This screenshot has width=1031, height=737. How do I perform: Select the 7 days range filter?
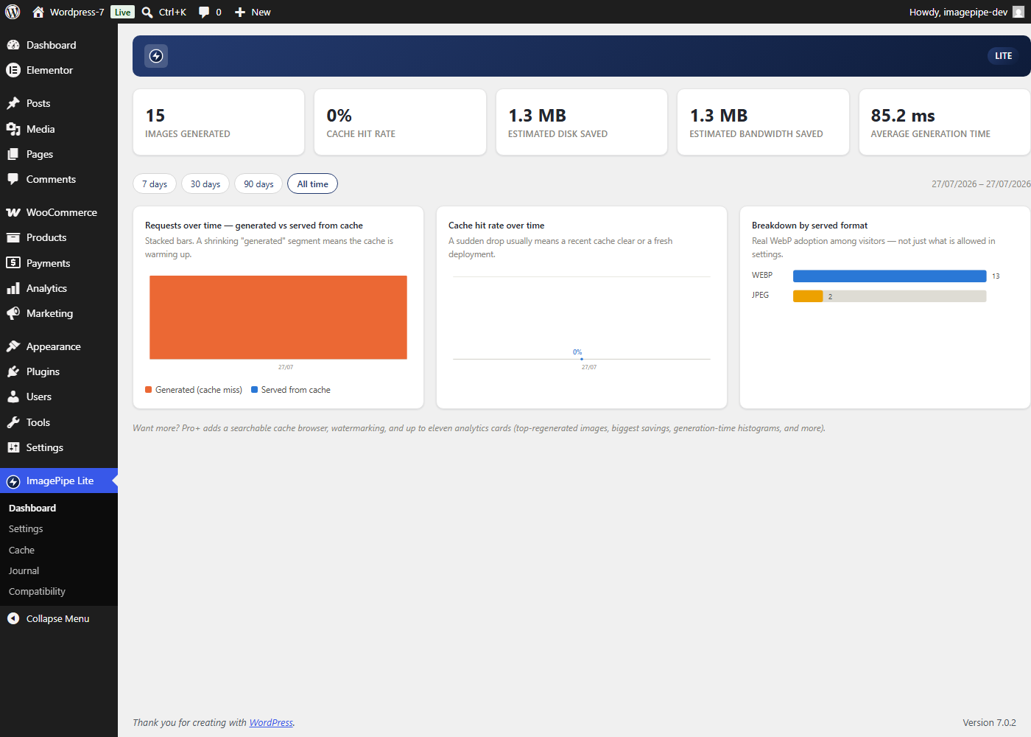155,184
